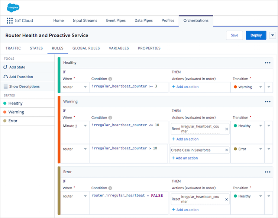Image resolution: width=278 pixels, height=218 pixels.
Task: Click the Add State icon
Action: 6,67
